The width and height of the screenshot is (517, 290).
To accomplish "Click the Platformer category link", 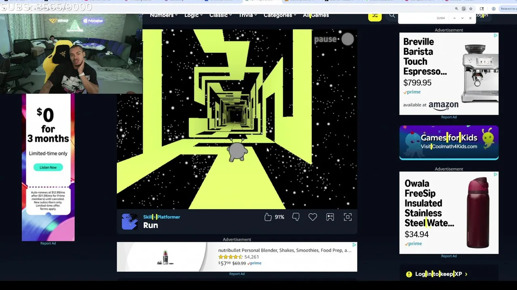I will 168,217.
